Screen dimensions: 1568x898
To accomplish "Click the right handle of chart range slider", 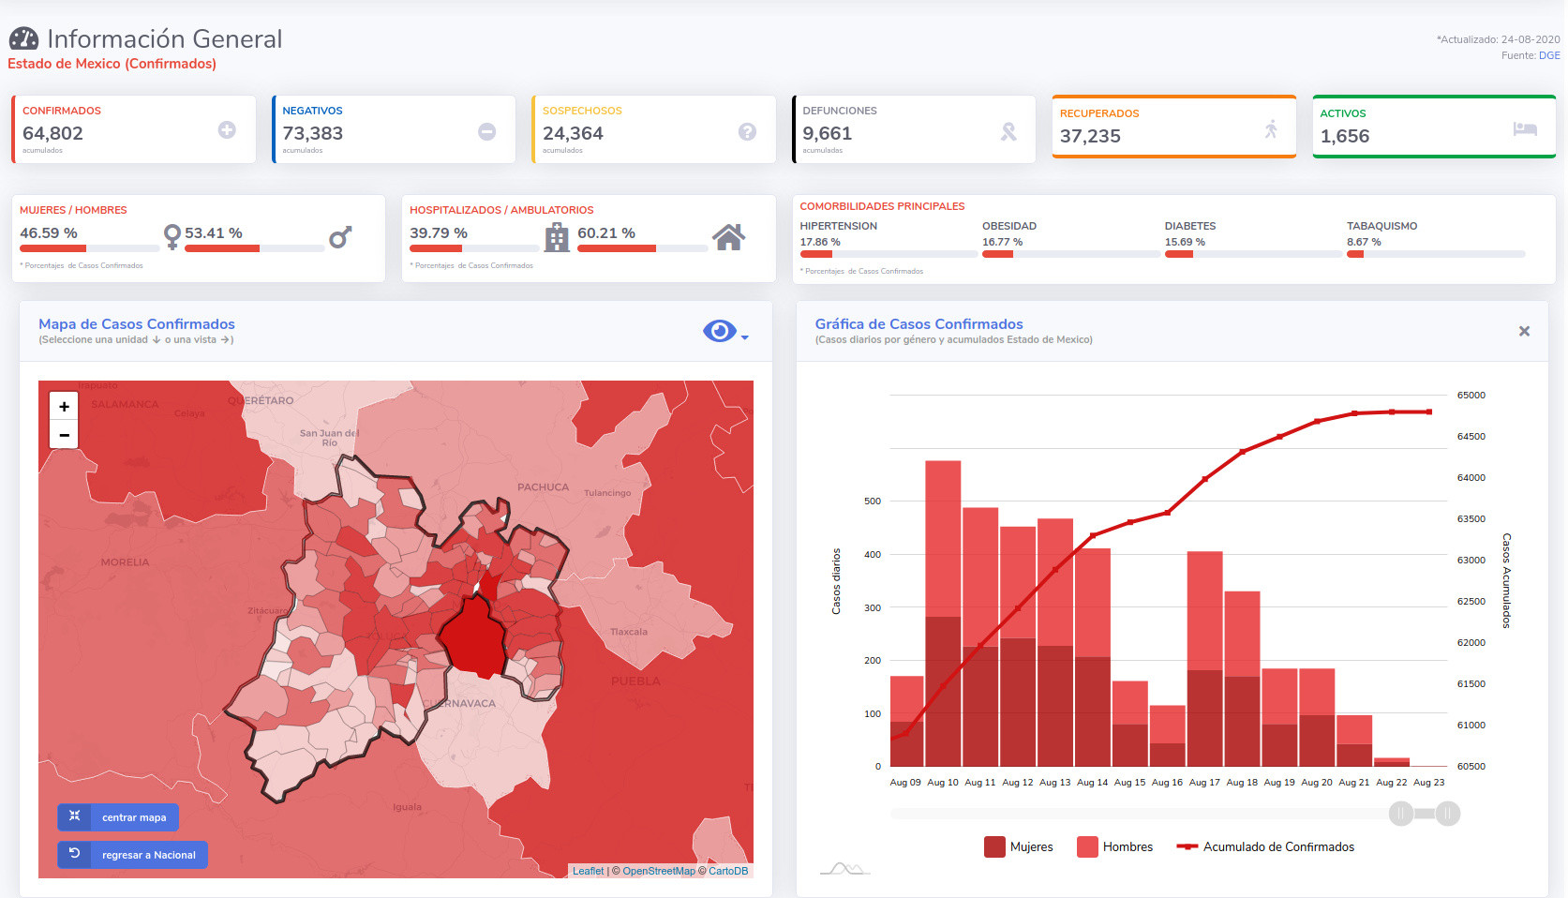I will point(1447,814).
